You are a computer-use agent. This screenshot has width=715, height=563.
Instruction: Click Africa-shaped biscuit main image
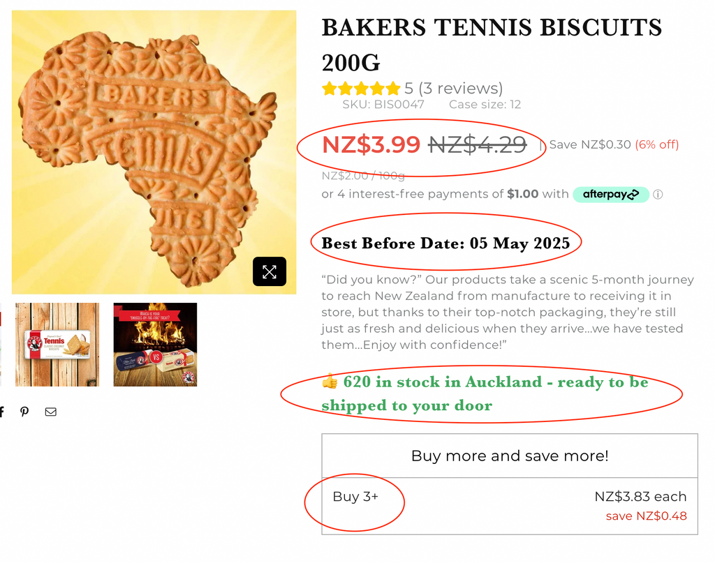154,151
